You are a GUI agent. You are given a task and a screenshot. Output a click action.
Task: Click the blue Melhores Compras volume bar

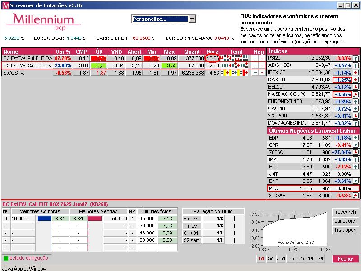pos(44,219)
